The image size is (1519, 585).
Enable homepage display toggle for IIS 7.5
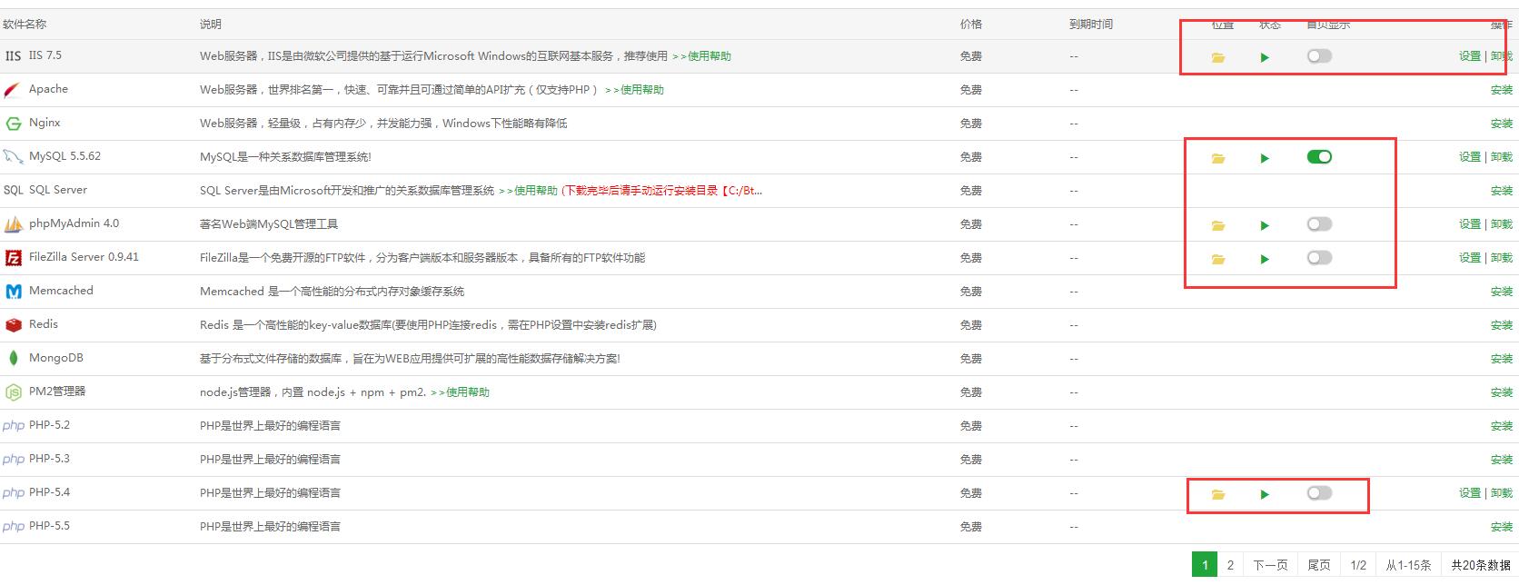coord(1319,56)
